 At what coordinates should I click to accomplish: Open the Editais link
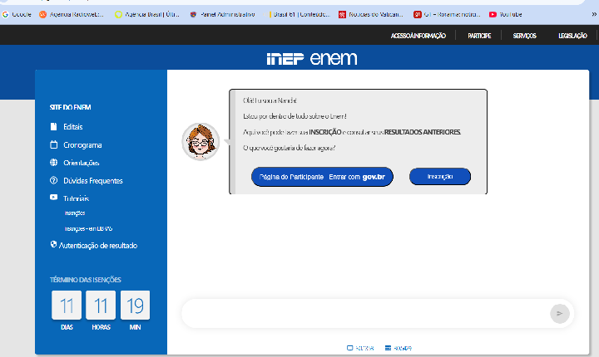pos(73,127)
